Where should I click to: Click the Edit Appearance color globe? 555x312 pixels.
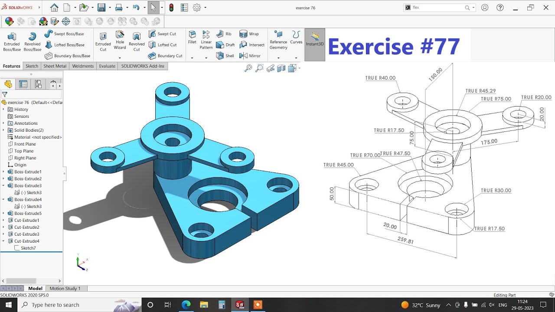[9, 21]
